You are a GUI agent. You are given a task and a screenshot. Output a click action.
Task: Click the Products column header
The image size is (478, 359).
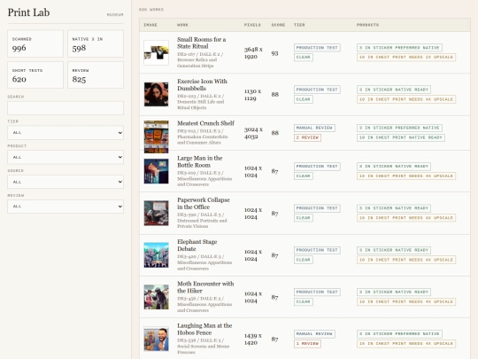click(367, 25)
